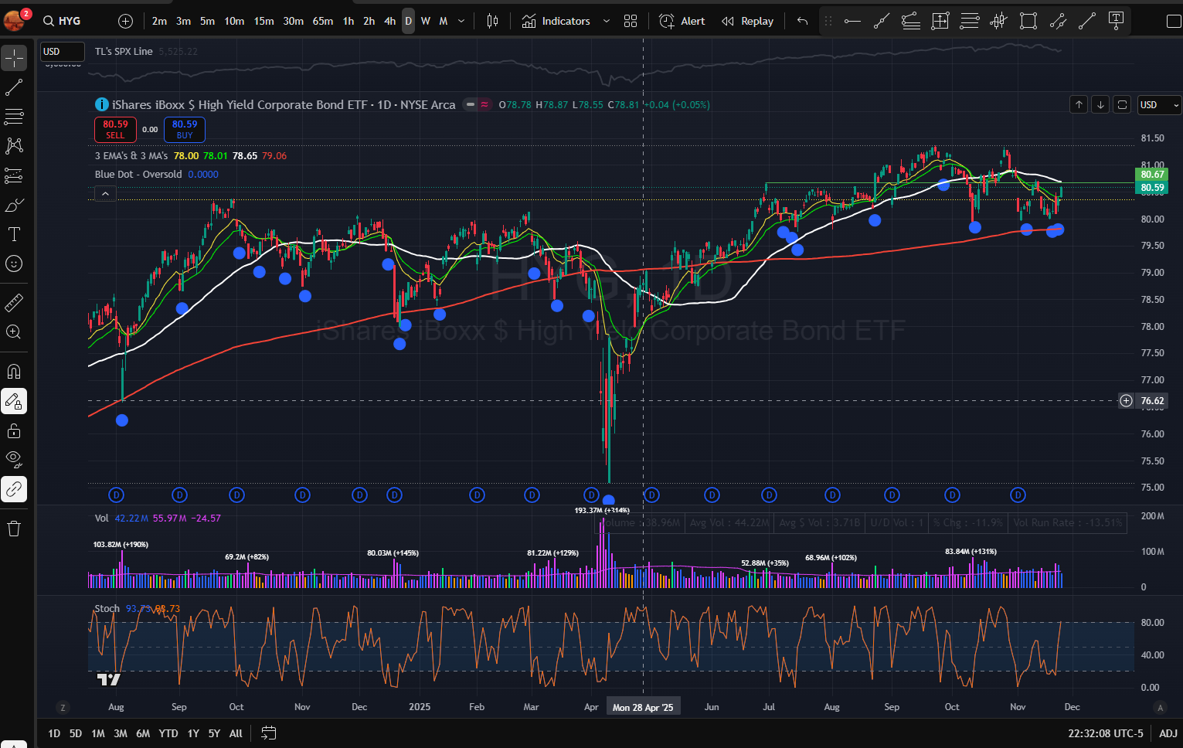Collapse the indicator legend chevron
Viewport: 1183px width, 748px height.
point(105,193)
